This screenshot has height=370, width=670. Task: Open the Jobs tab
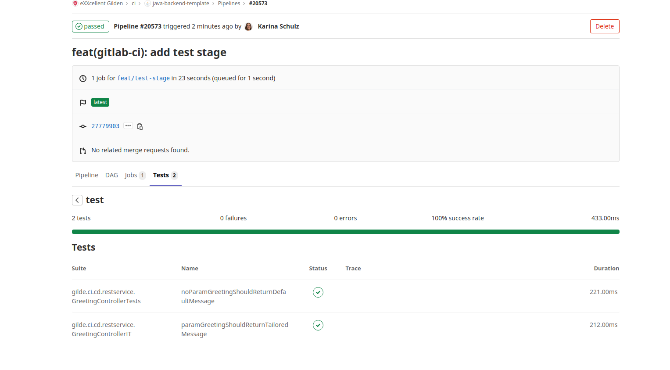point(131,175)
